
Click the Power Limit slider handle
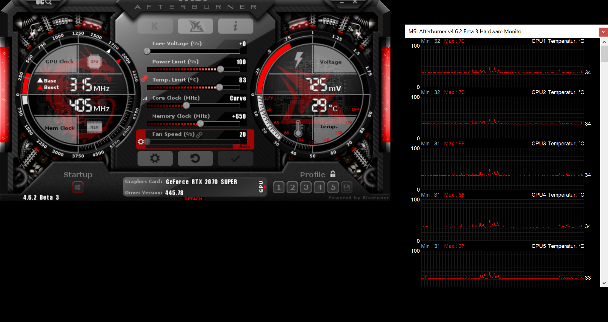click(x=221, y=69)
